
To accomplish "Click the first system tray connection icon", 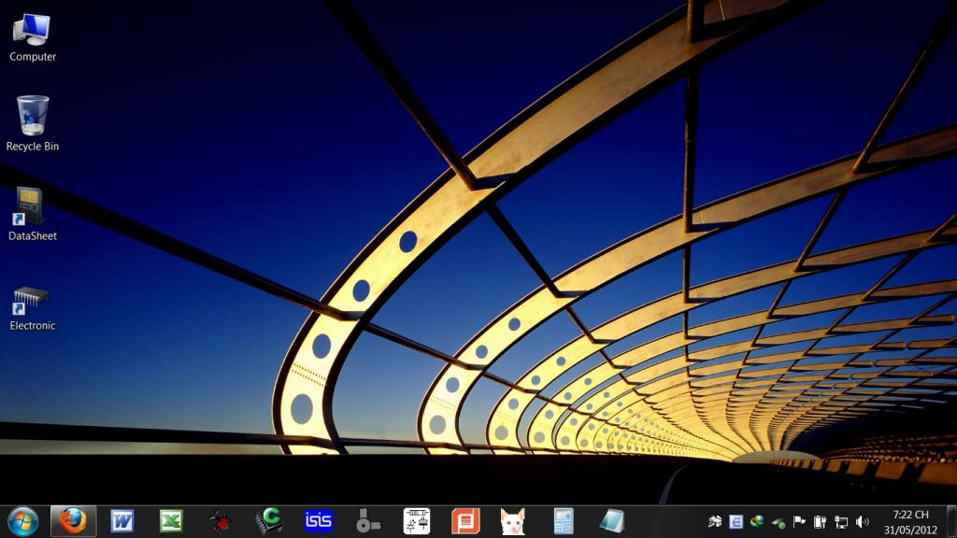I will coord(715,521).
